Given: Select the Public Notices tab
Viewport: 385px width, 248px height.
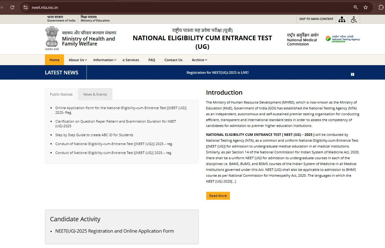Looking at the screenshot, I should 61,94.
